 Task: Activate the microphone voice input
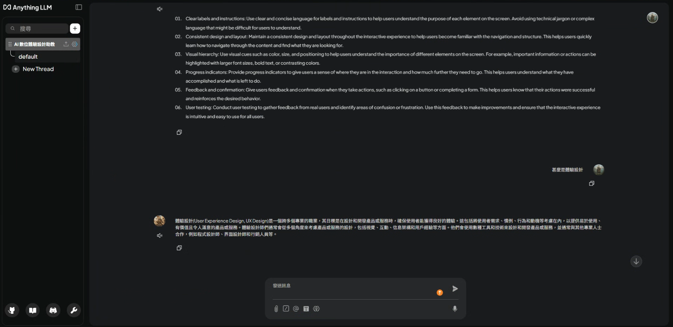455,309
